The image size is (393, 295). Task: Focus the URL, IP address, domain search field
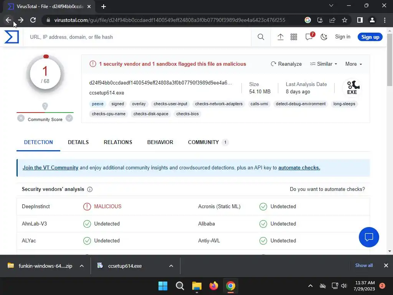137,37
